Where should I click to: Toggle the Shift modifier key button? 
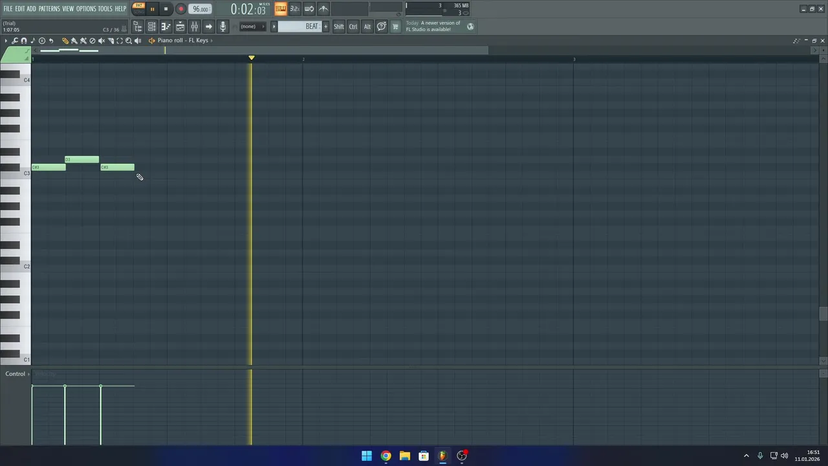coord(338,27)
